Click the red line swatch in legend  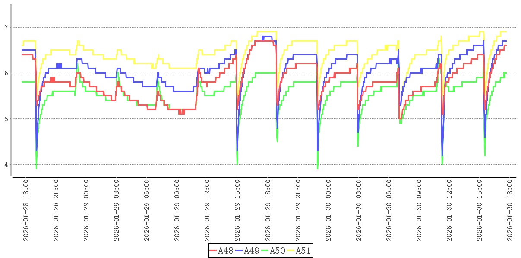[213, 251]
